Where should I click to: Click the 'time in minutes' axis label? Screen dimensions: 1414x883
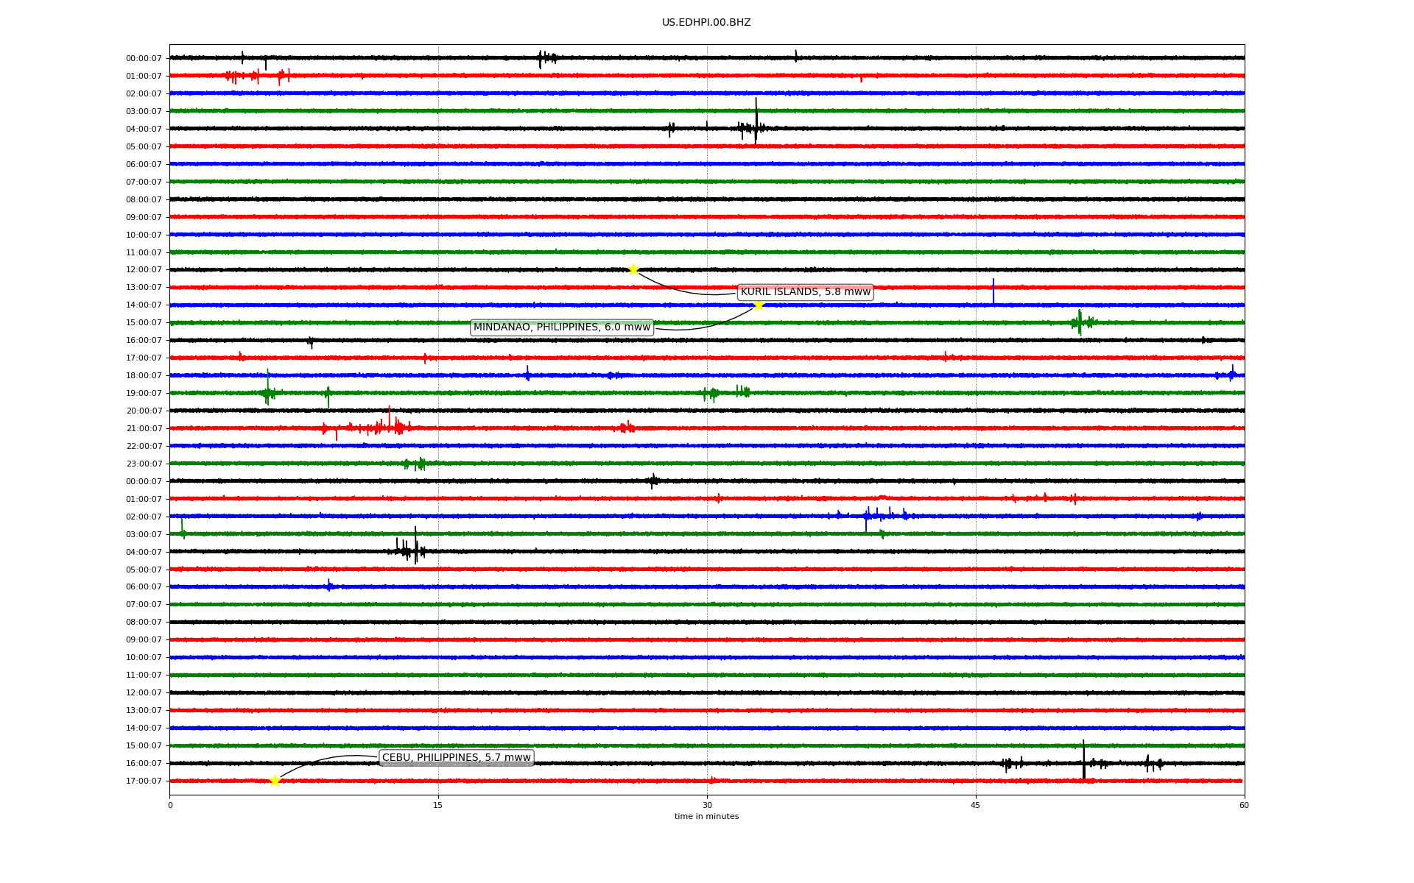click(x=706, y=817)
